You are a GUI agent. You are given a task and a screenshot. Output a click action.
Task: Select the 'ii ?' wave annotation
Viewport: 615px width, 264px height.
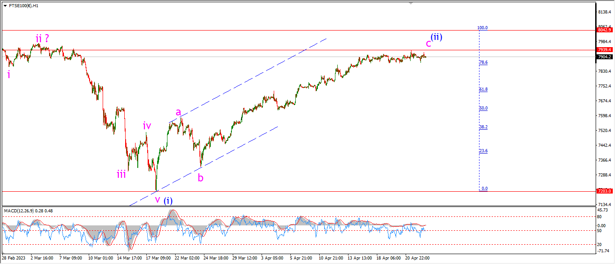42,39
